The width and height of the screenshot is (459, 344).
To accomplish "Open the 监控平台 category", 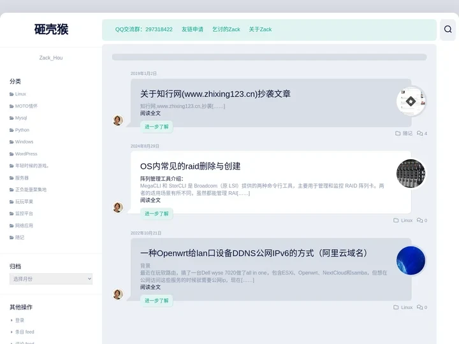I will click(x=24, y=213).
